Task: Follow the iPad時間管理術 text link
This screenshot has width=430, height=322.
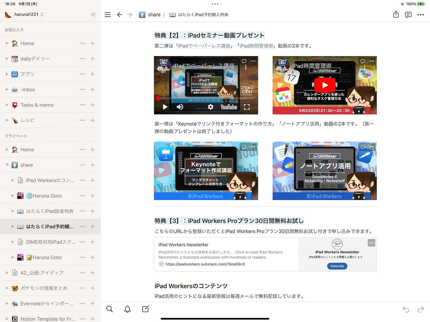Action: coord(256,46)
